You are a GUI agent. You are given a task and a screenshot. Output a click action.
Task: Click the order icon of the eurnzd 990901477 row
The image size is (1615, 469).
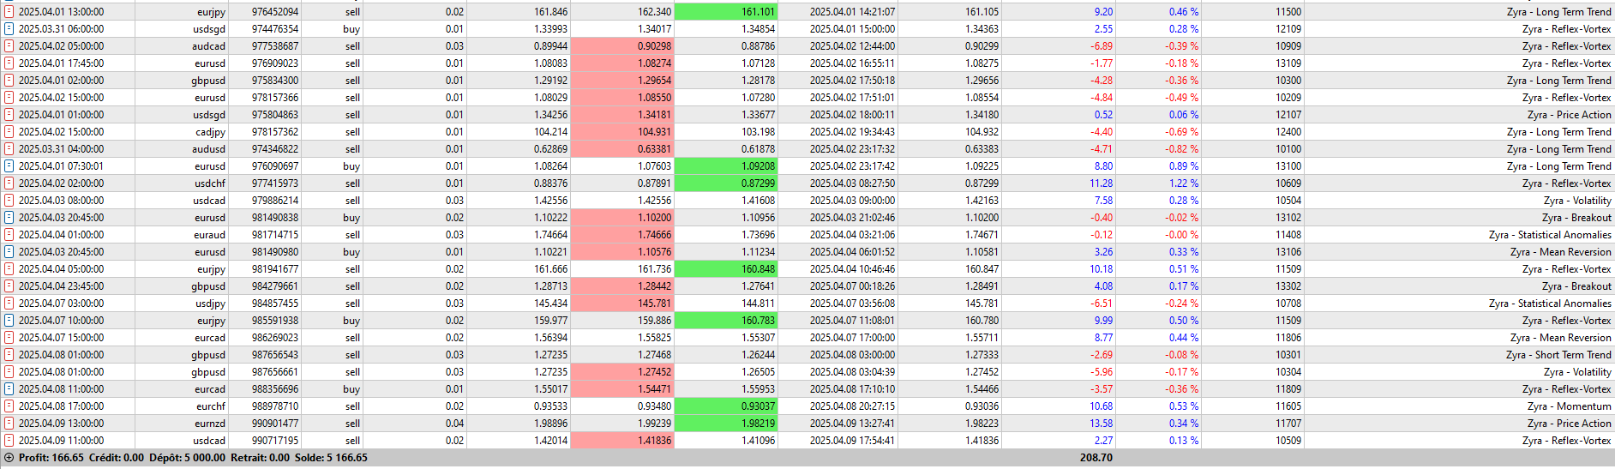pos(9,424)
